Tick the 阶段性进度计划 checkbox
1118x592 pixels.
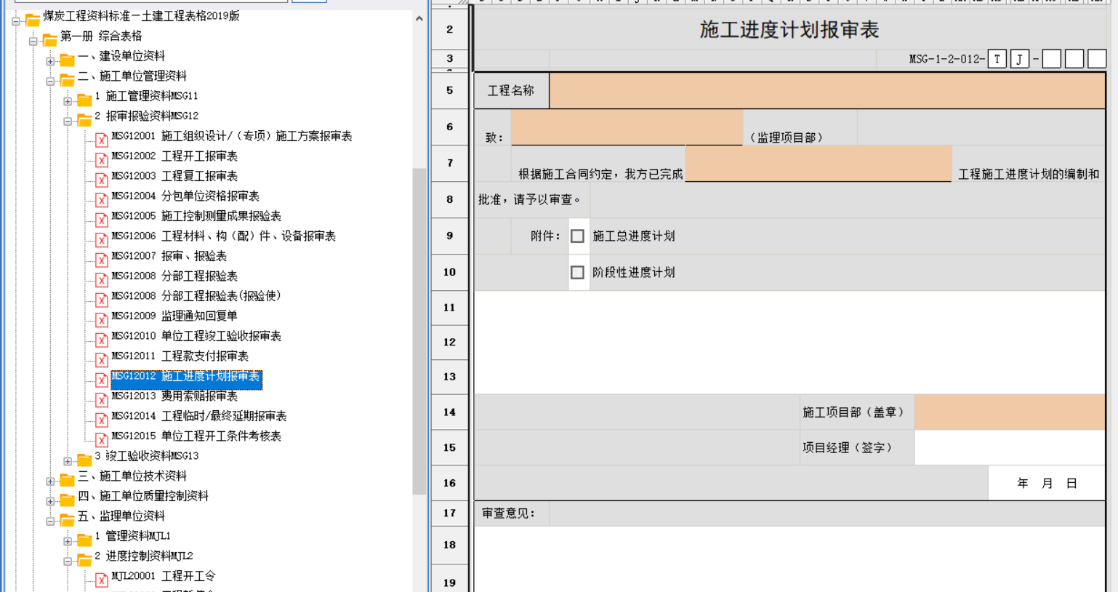[x=577, y=273]
